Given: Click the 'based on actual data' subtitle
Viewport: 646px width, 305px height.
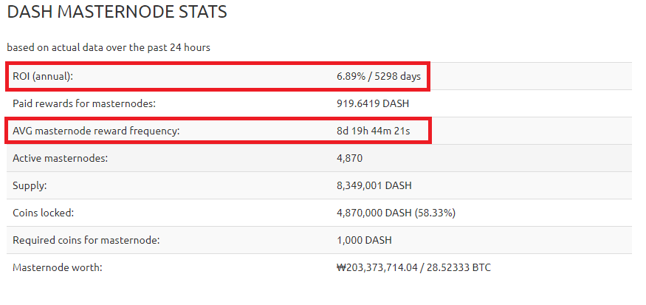Looking at the screenshot, I should pos(109,47).
